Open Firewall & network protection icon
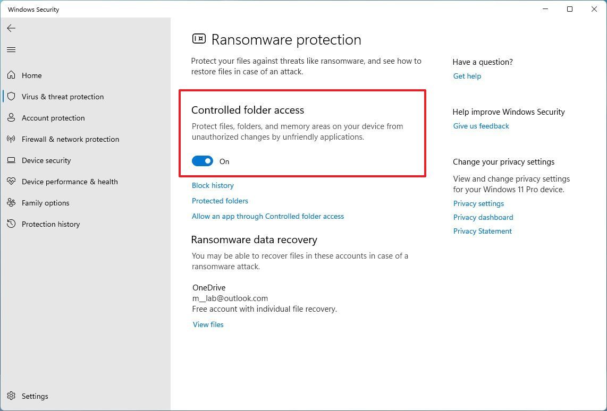607x411 pixels. coord(11,139)
